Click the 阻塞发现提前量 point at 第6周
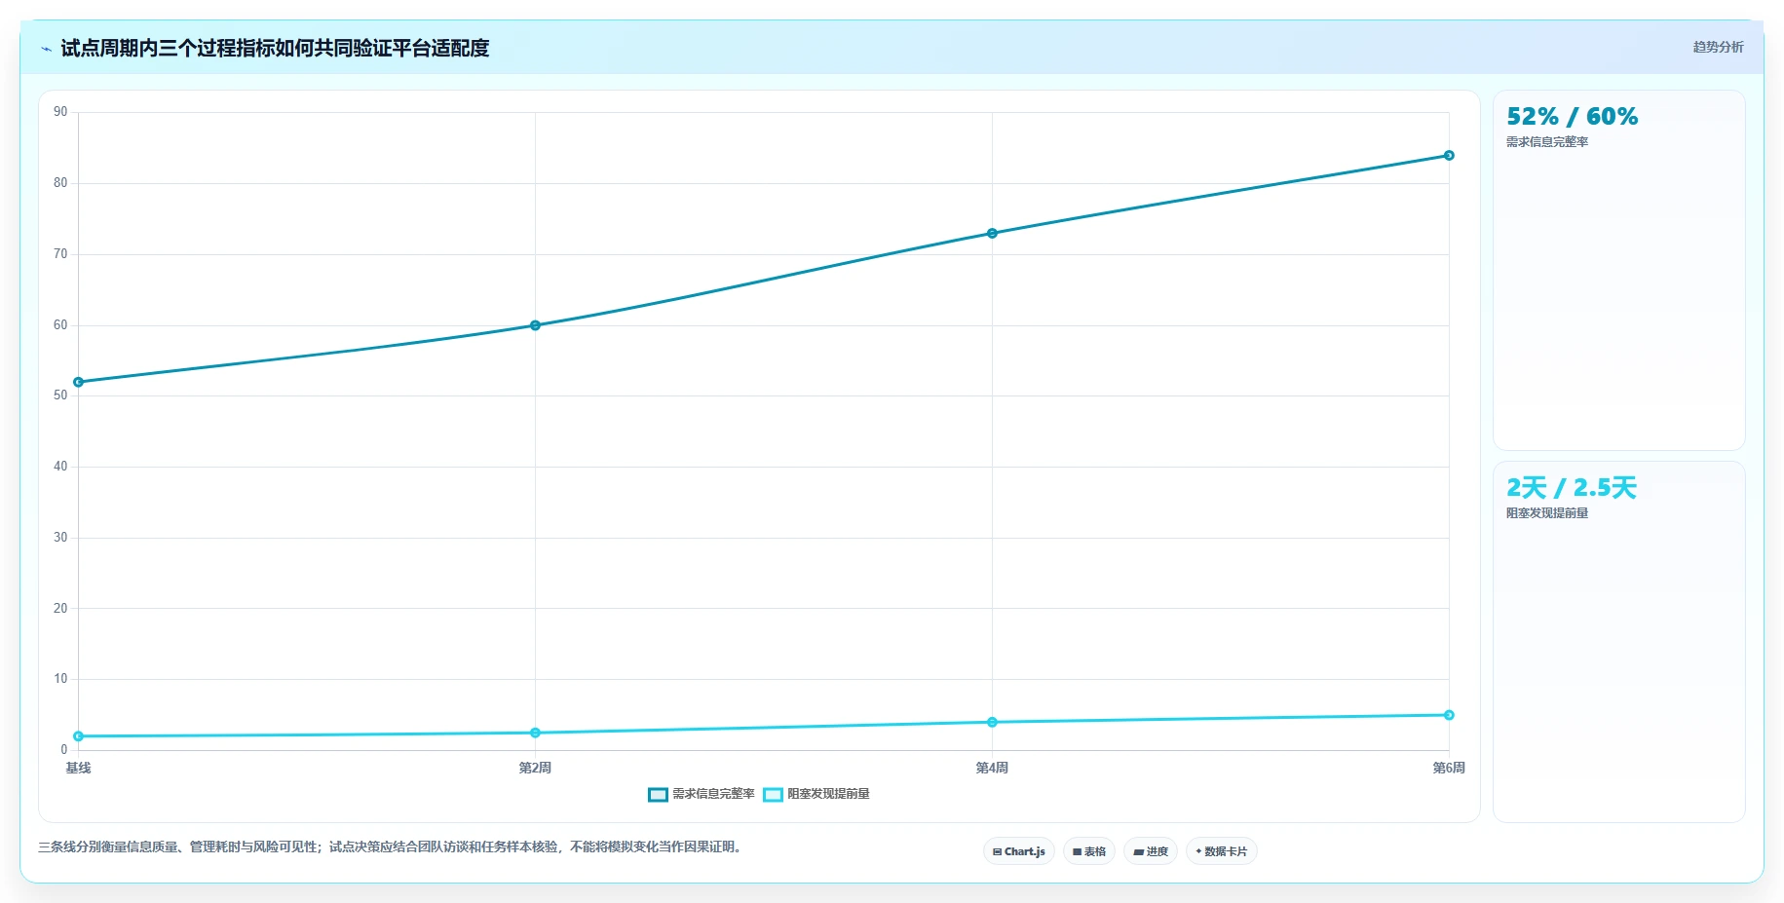 tap(1449, 715)
